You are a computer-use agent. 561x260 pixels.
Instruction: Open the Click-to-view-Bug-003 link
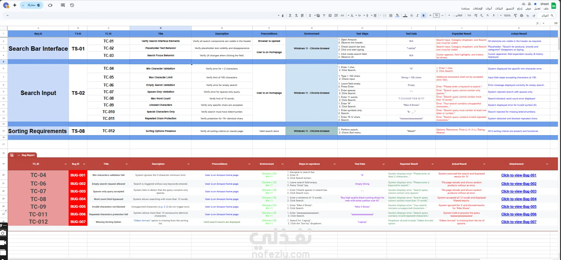pyautogui.click(x=519, y=191)
